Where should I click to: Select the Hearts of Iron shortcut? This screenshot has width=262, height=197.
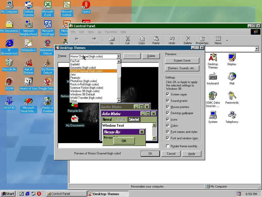click(x=28, y=84)
